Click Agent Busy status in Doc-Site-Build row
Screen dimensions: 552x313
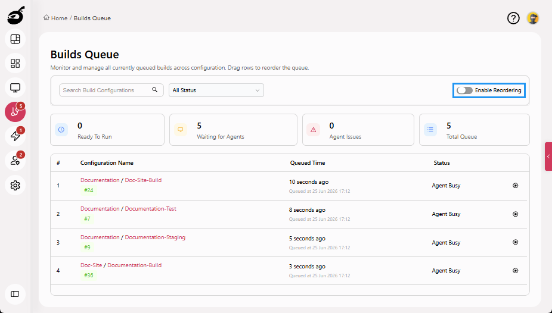coord(446,186)
